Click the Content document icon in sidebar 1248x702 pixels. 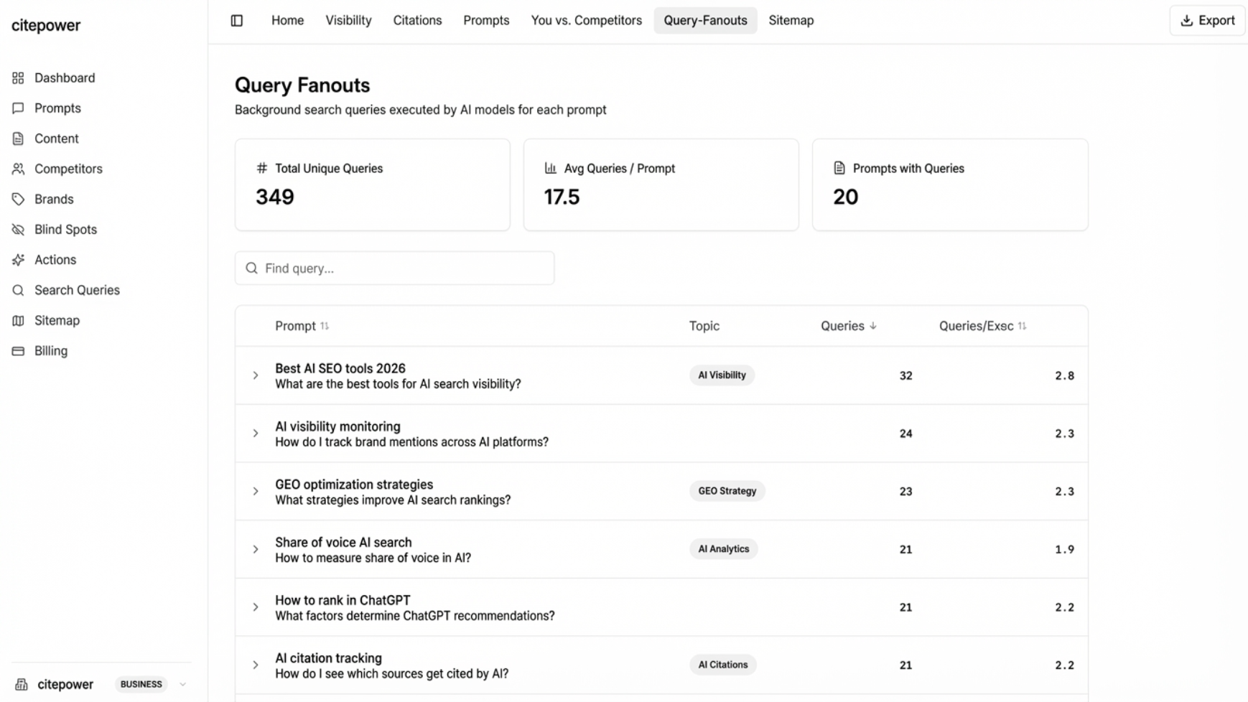pos(18,139)
